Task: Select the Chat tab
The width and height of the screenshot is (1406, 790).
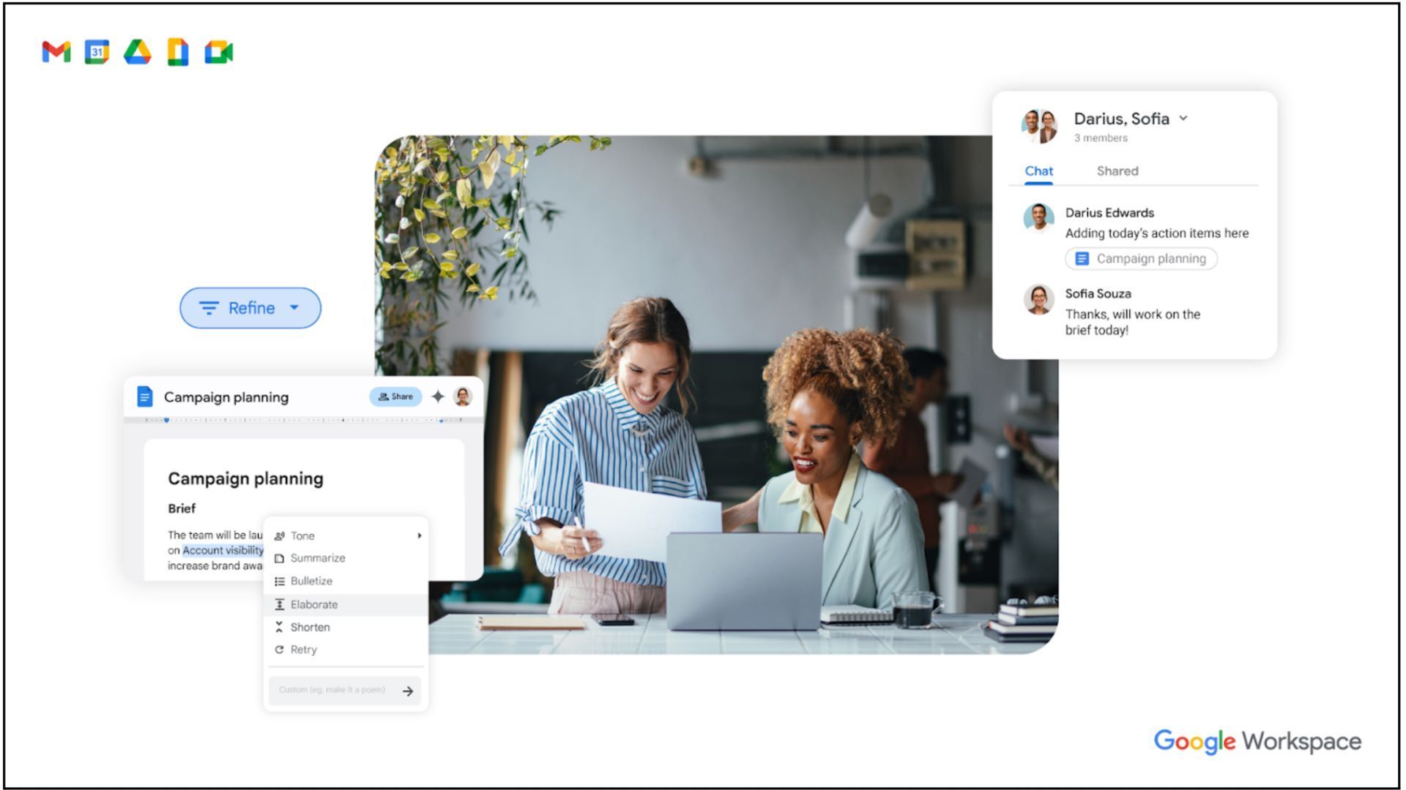Action: [1038, 171]
